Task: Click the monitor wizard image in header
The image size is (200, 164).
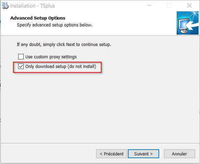Action: pyautogui.click(x=188, y=23)
